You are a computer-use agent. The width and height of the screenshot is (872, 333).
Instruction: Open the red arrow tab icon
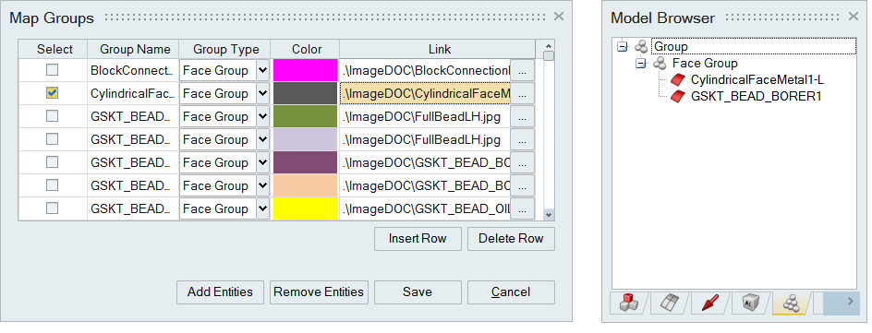[709, 303]
